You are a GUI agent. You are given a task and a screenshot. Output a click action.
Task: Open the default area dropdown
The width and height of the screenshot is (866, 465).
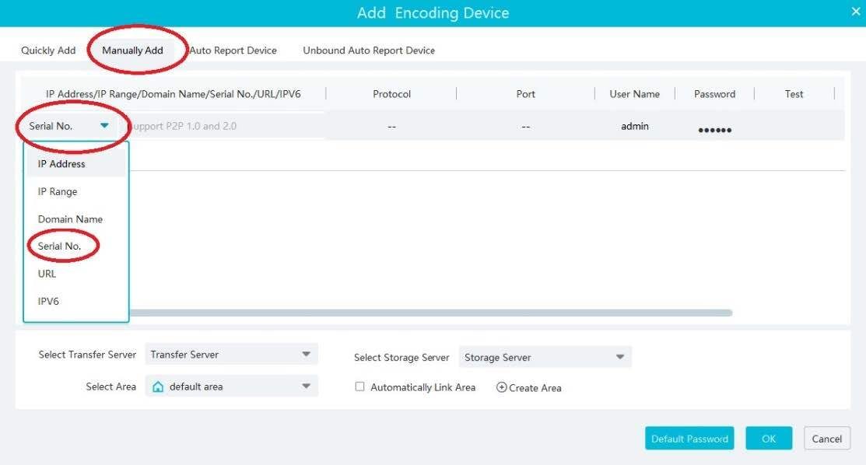(x=231, y=386)
